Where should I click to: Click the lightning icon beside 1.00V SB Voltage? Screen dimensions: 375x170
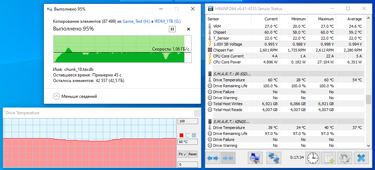click(x=210, y=44)
